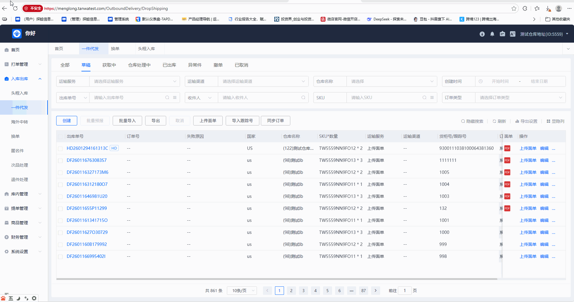The width and height of the screenshot is (574, 302).
Task: Switch to the 仓库处理中 status tab
Action: click(139, 65)
